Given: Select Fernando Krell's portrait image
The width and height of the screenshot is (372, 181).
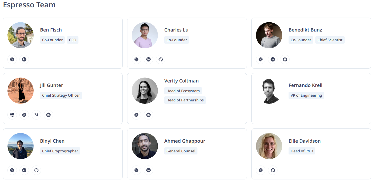Looking at the screenshot, I should point(269,91).
